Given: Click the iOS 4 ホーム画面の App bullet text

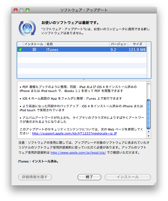Looking at the screenshot, I should (x=71, y=99).
